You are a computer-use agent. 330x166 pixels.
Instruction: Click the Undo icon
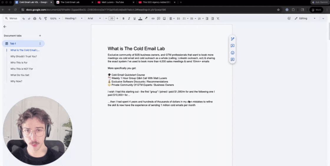[x=24, y=19]
